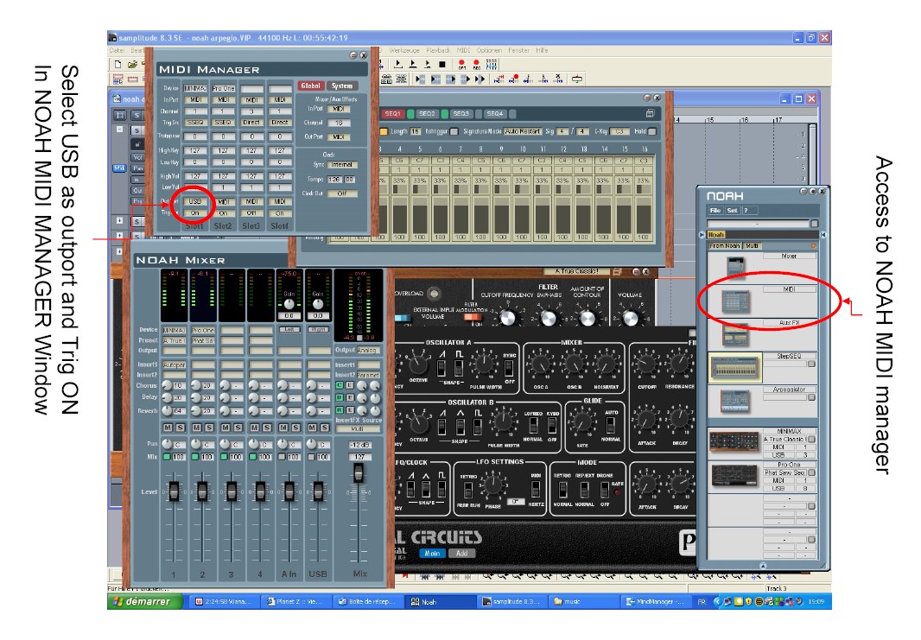Viewport: 921px width, 640px height.
Task: Toggle the Mix enable button on USB channel
Action: click(311, 456)
